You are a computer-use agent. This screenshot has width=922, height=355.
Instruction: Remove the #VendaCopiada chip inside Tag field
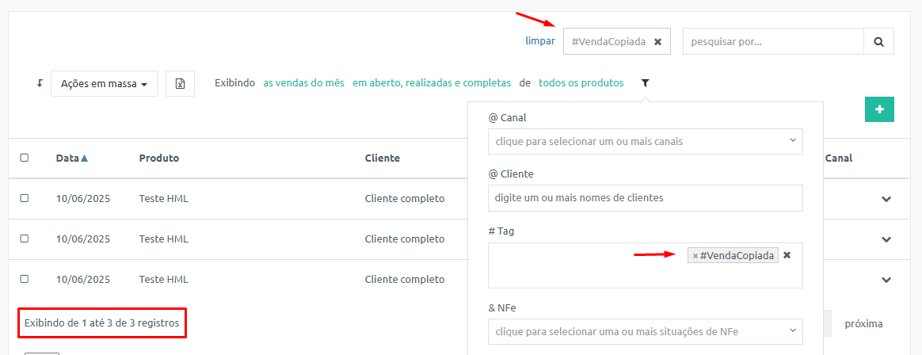tap(695, 255)
